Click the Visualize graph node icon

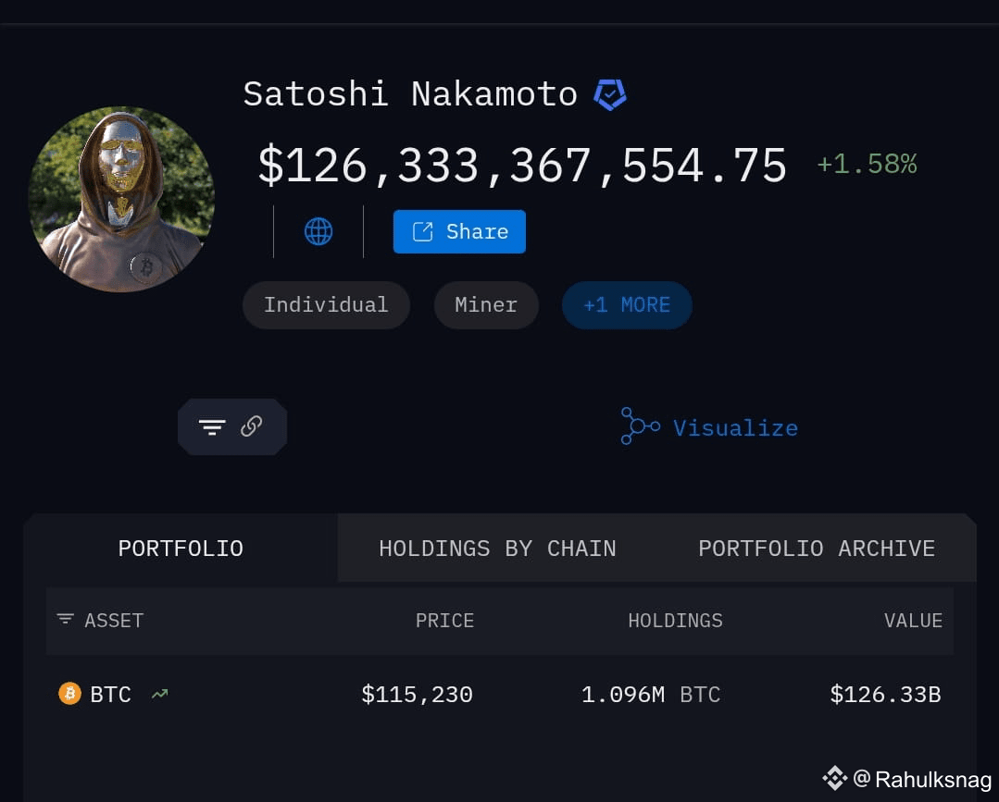[640, 426]
